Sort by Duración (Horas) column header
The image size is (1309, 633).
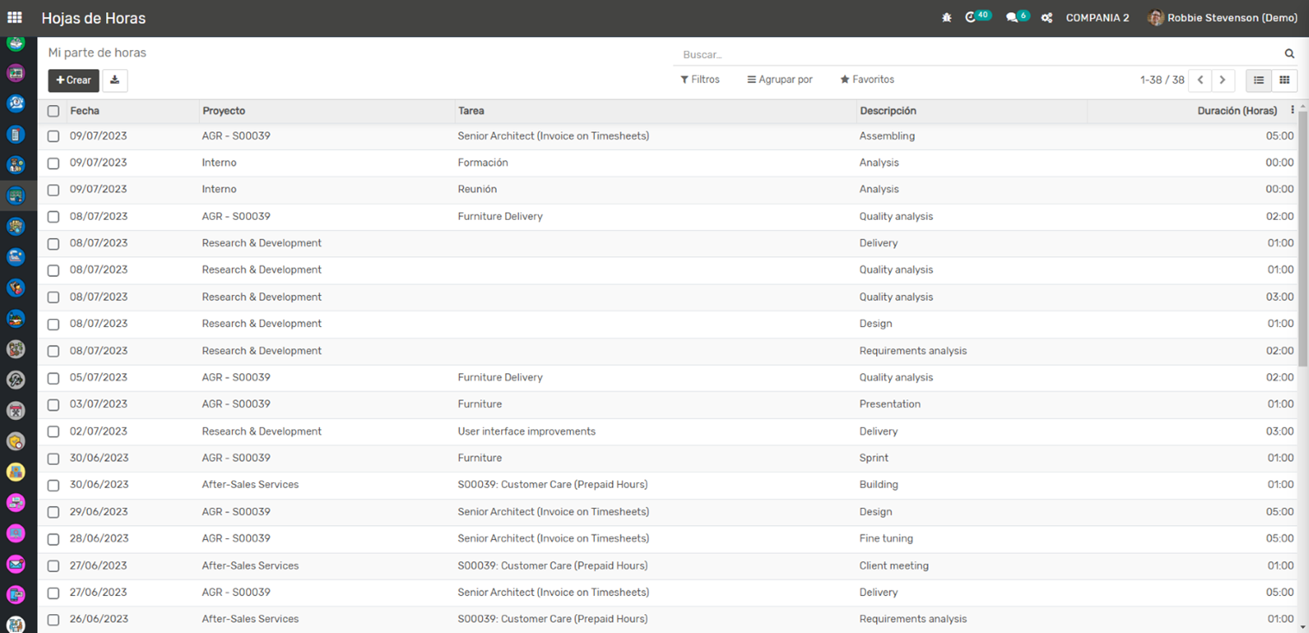(x=1237, y=111)
